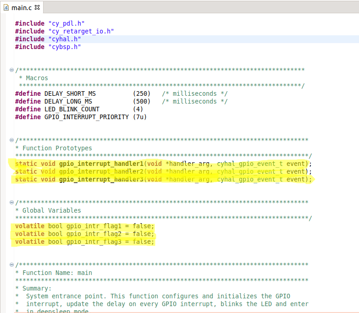Collapse the Function Prototypes comment block
359x313 pixels.
(x=11, y=140)
